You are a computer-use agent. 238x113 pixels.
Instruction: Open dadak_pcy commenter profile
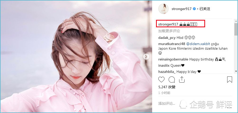click(167, 38)
